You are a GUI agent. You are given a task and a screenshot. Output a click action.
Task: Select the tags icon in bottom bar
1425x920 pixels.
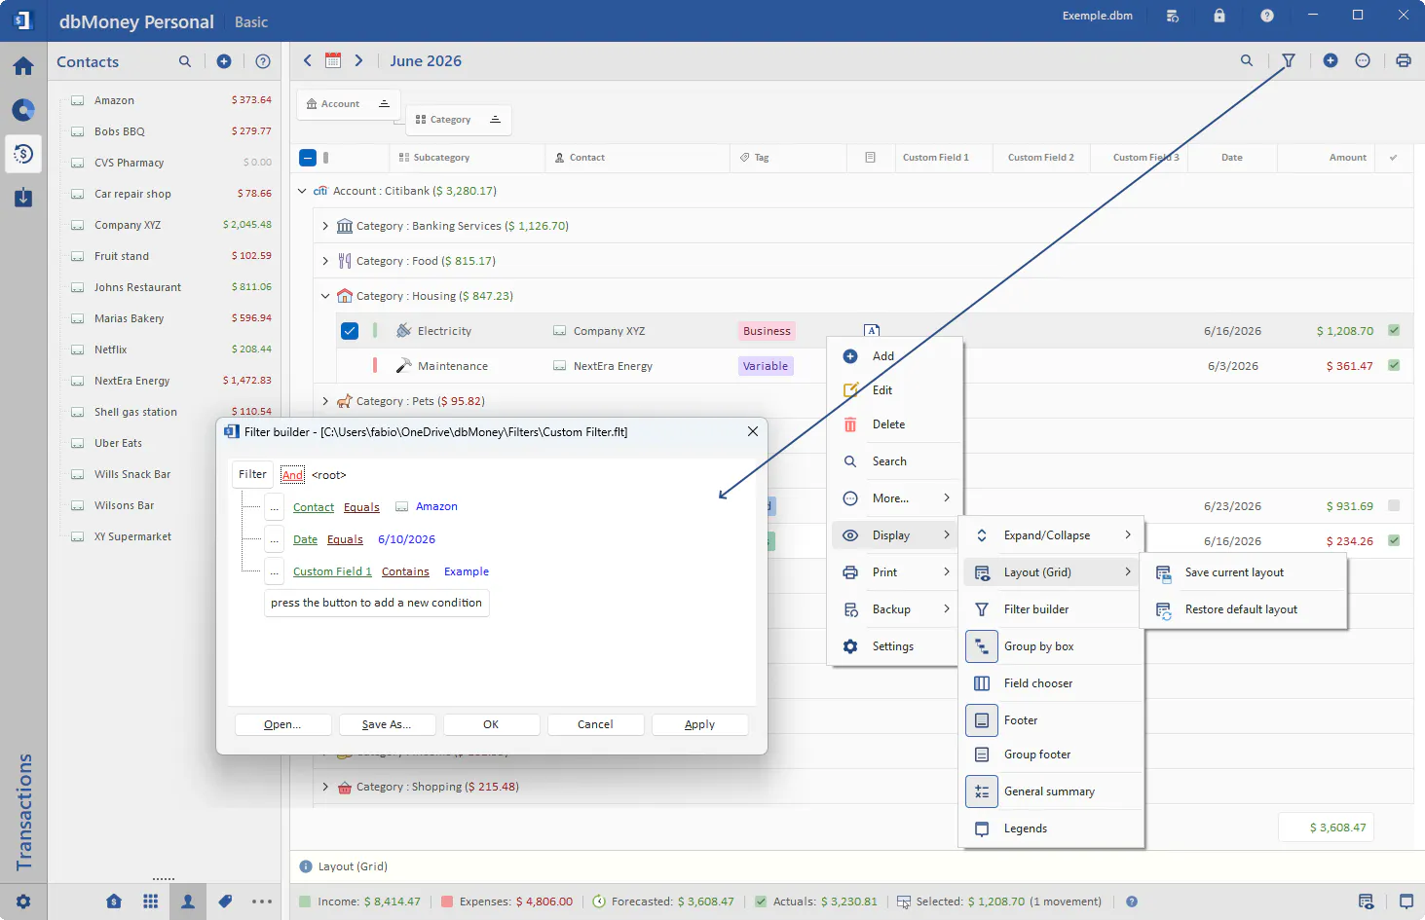(225, 902)
